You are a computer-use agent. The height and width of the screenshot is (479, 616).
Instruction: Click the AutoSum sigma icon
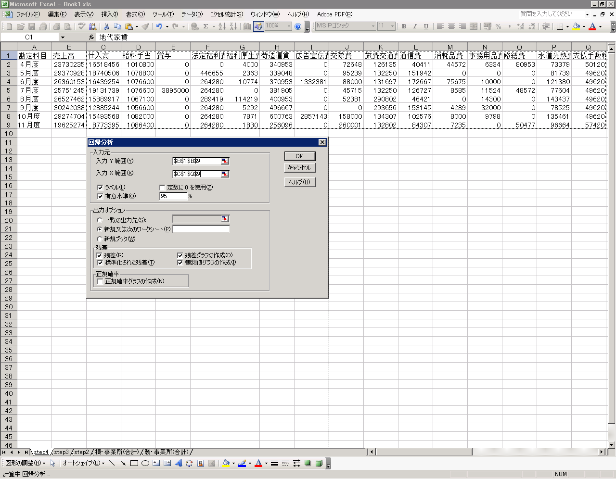tap(206, 26)
